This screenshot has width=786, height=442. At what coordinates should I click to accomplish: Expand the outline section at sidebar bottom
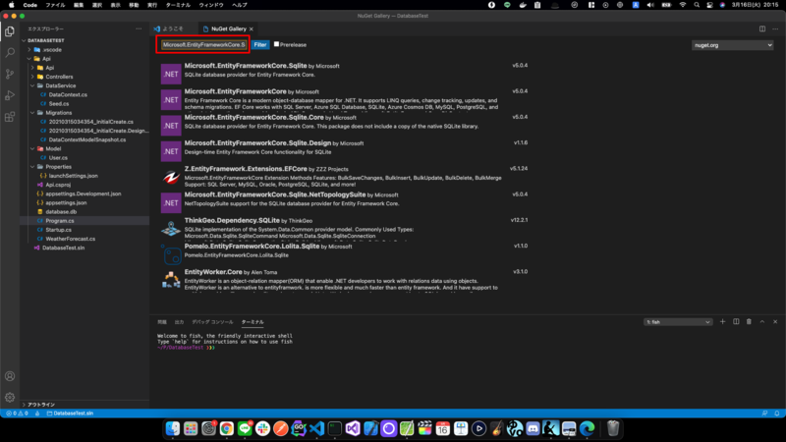[41, 405]
